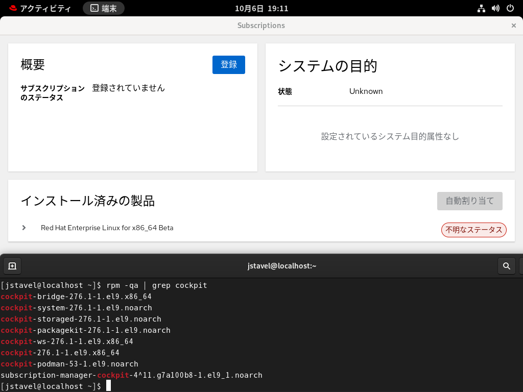The image size is (523, 392).
Task: Click the text 登録されていません
Action: click(x=128, y=88)
